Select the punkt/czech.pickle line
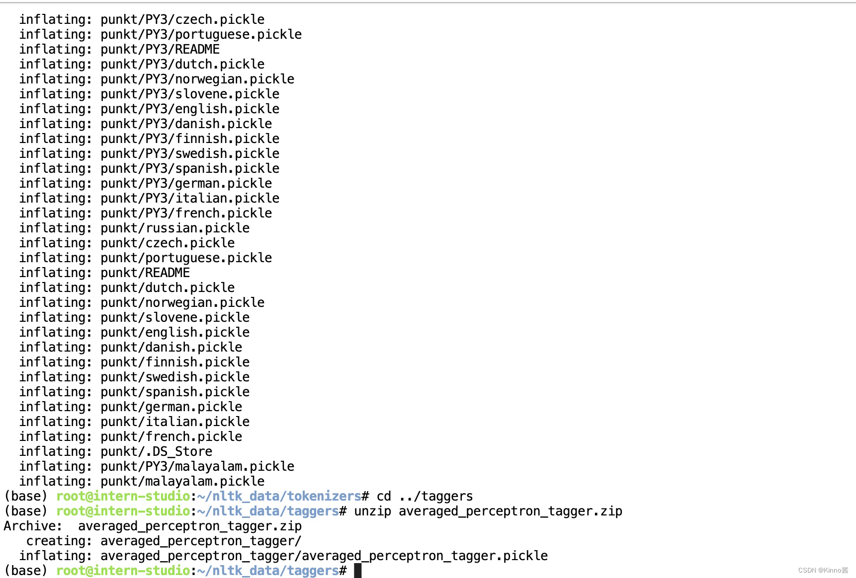 pyautogui.click(x=127, y=243)
